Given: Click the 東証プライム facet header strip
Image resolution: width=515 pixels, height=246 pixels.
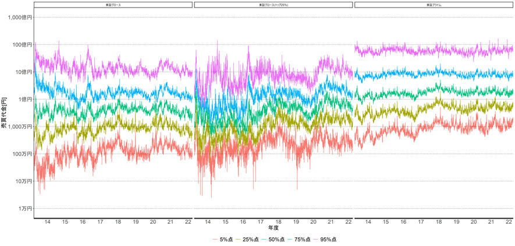Looking at the screenshot, I should pyautogui.click(x=434, y=5).
